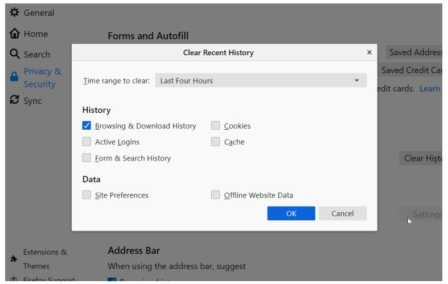Open the Extensions & Themes sidebar item

pos(45,259)
